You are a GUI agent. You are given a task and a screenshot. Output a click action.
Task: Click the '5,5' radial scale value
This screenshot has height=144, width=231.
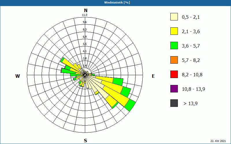click(85, 44)
